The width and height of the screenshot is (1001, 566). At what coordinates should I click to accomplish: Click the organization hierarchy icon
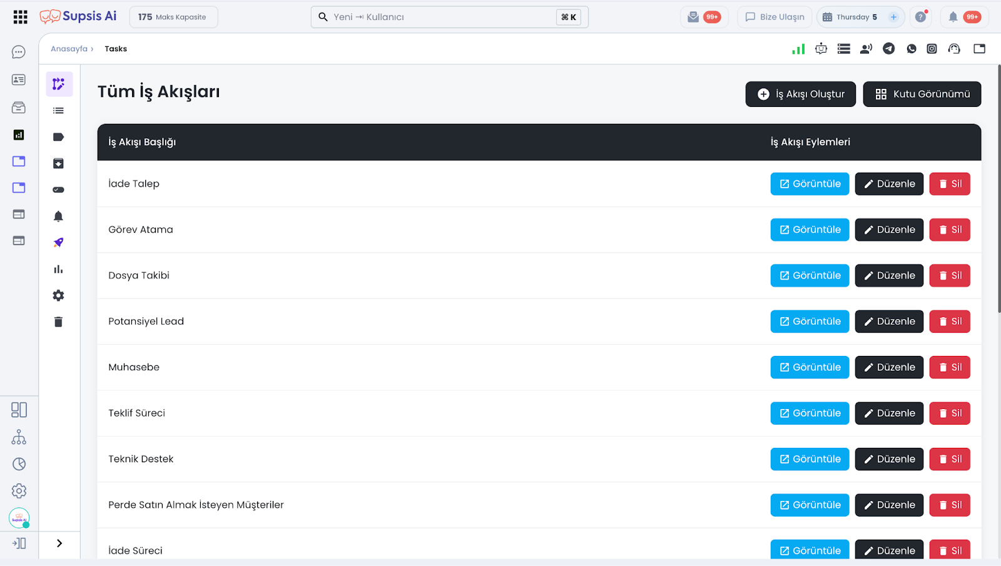(x=19, y=437)
